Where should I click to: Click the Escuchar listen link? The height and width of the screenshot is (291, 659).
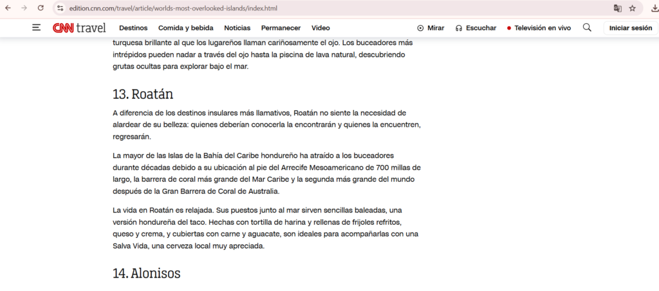(476, 28)
